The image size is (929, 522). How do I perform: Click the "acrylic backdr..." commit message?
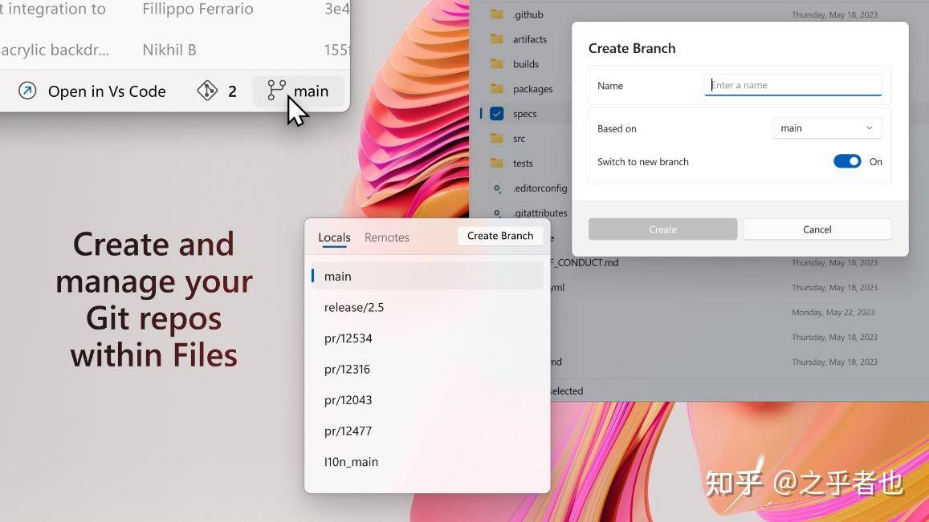click(55, 50)
